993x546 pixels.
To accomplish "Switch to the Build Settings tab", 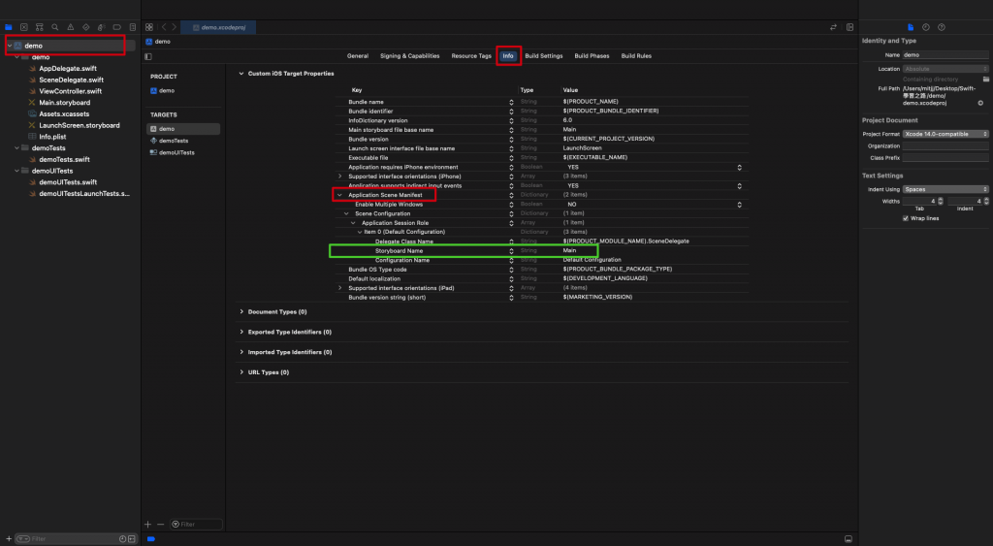I will coord(544,55).
